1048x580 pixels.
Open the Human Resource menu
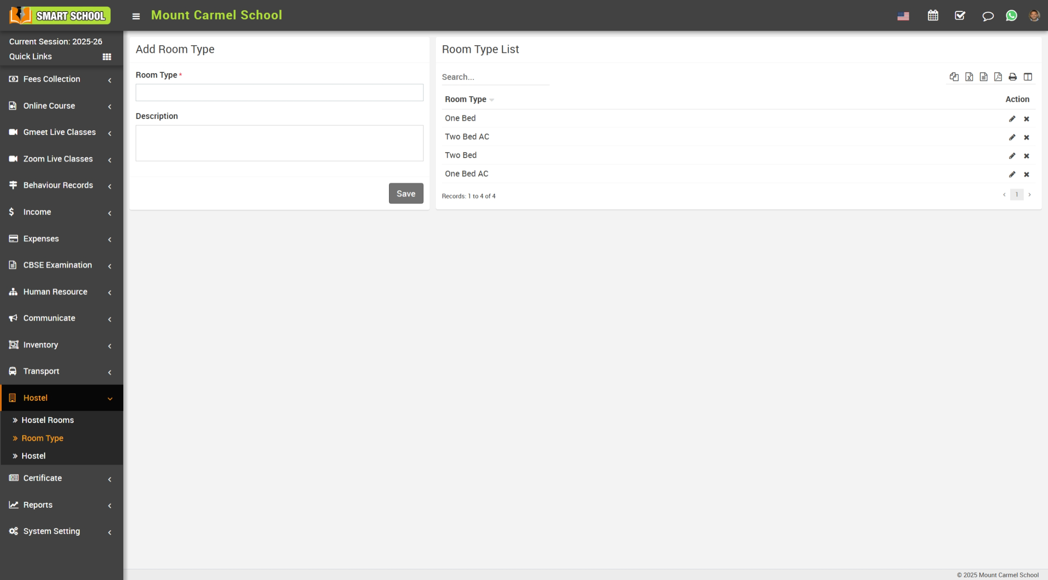(62, 292)
